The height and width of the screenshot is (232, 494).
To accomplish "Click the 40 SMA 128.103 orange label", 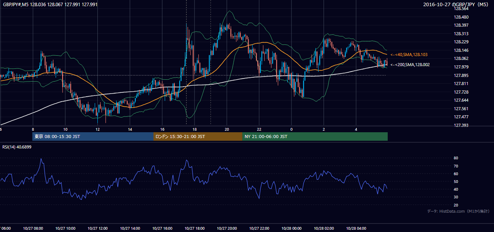I will pos(409,55).
